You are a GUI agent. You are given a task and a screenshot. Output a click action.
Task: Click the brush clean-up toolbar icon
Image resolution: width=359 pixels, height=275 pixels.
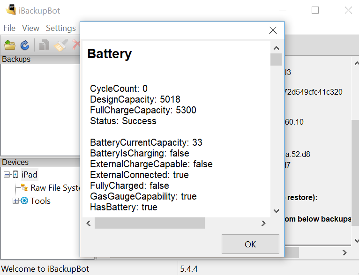coord(60,45)
